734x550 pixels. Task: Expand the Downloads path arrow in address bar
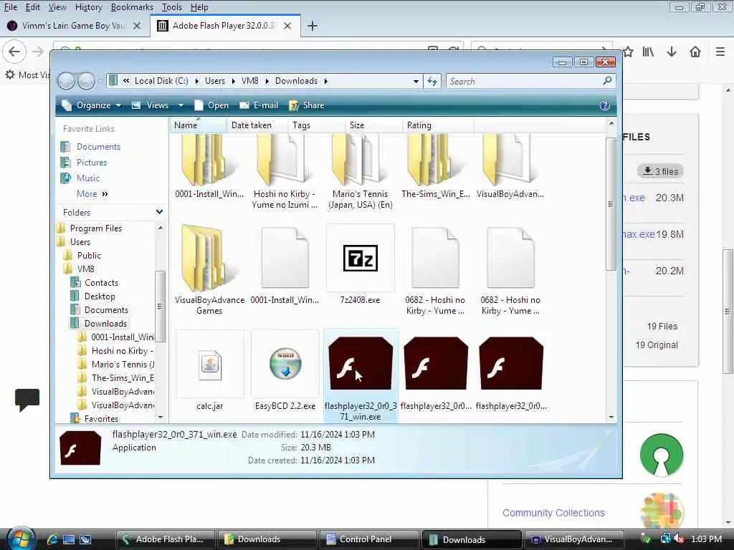click(x=326, y=81)
